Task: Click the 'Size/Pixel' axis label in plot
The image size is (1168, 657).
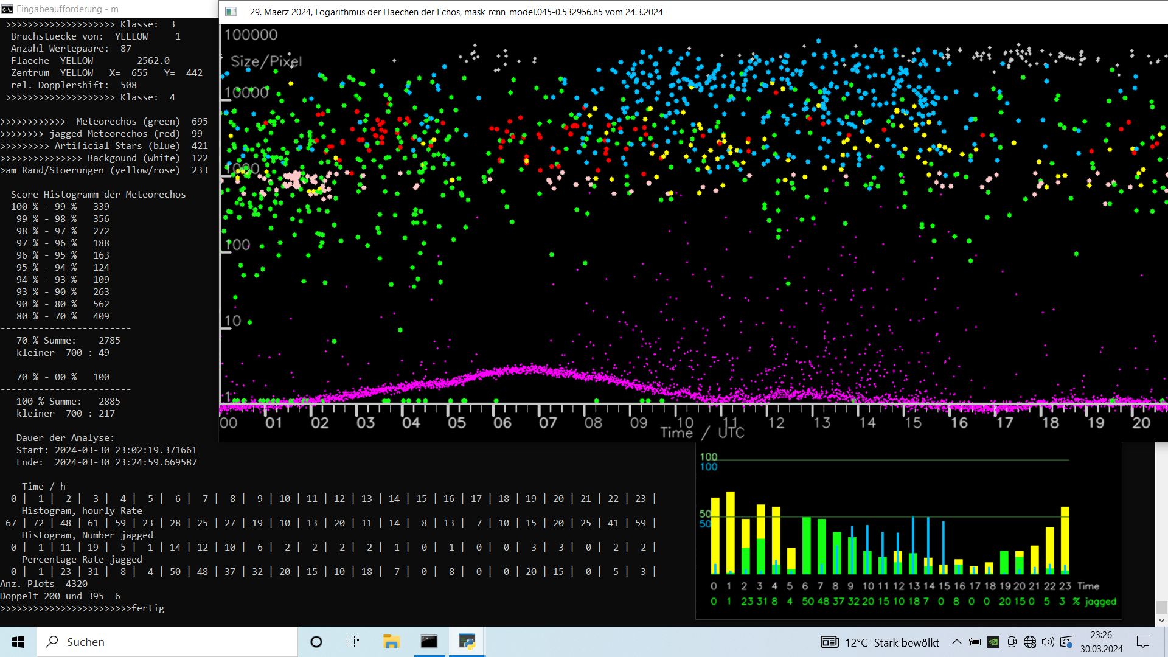Action: 266,61
